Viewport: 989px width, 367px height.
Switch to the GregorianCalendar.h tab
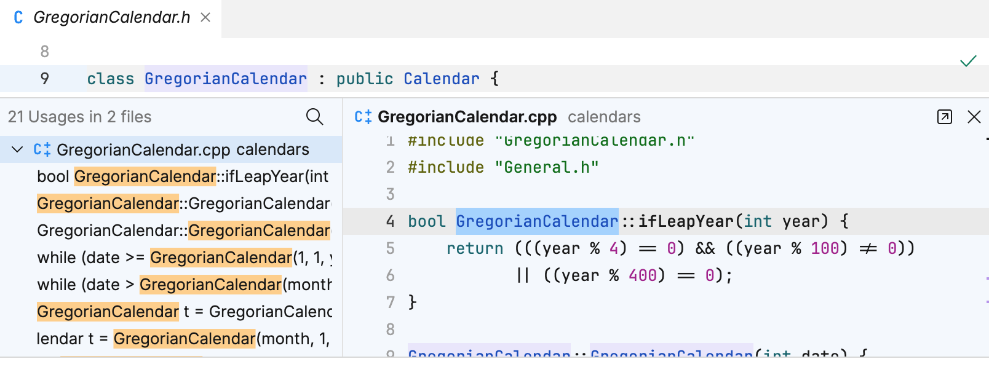pyautogui.click(x=111, y=18)
